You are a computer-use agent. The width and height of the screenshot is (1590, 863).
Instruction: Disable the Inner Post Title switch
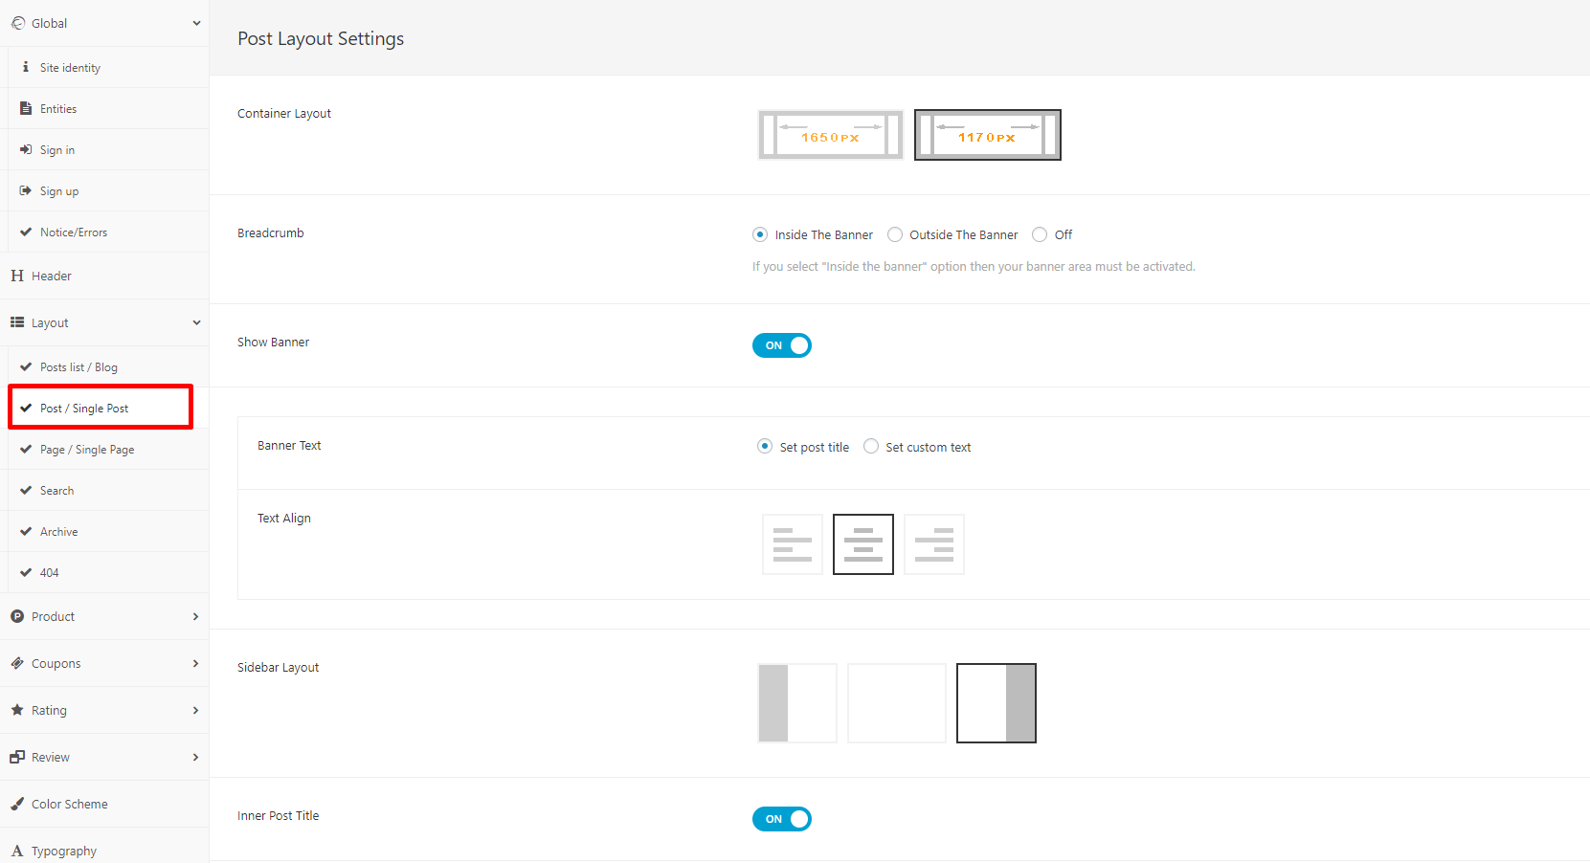781,819
